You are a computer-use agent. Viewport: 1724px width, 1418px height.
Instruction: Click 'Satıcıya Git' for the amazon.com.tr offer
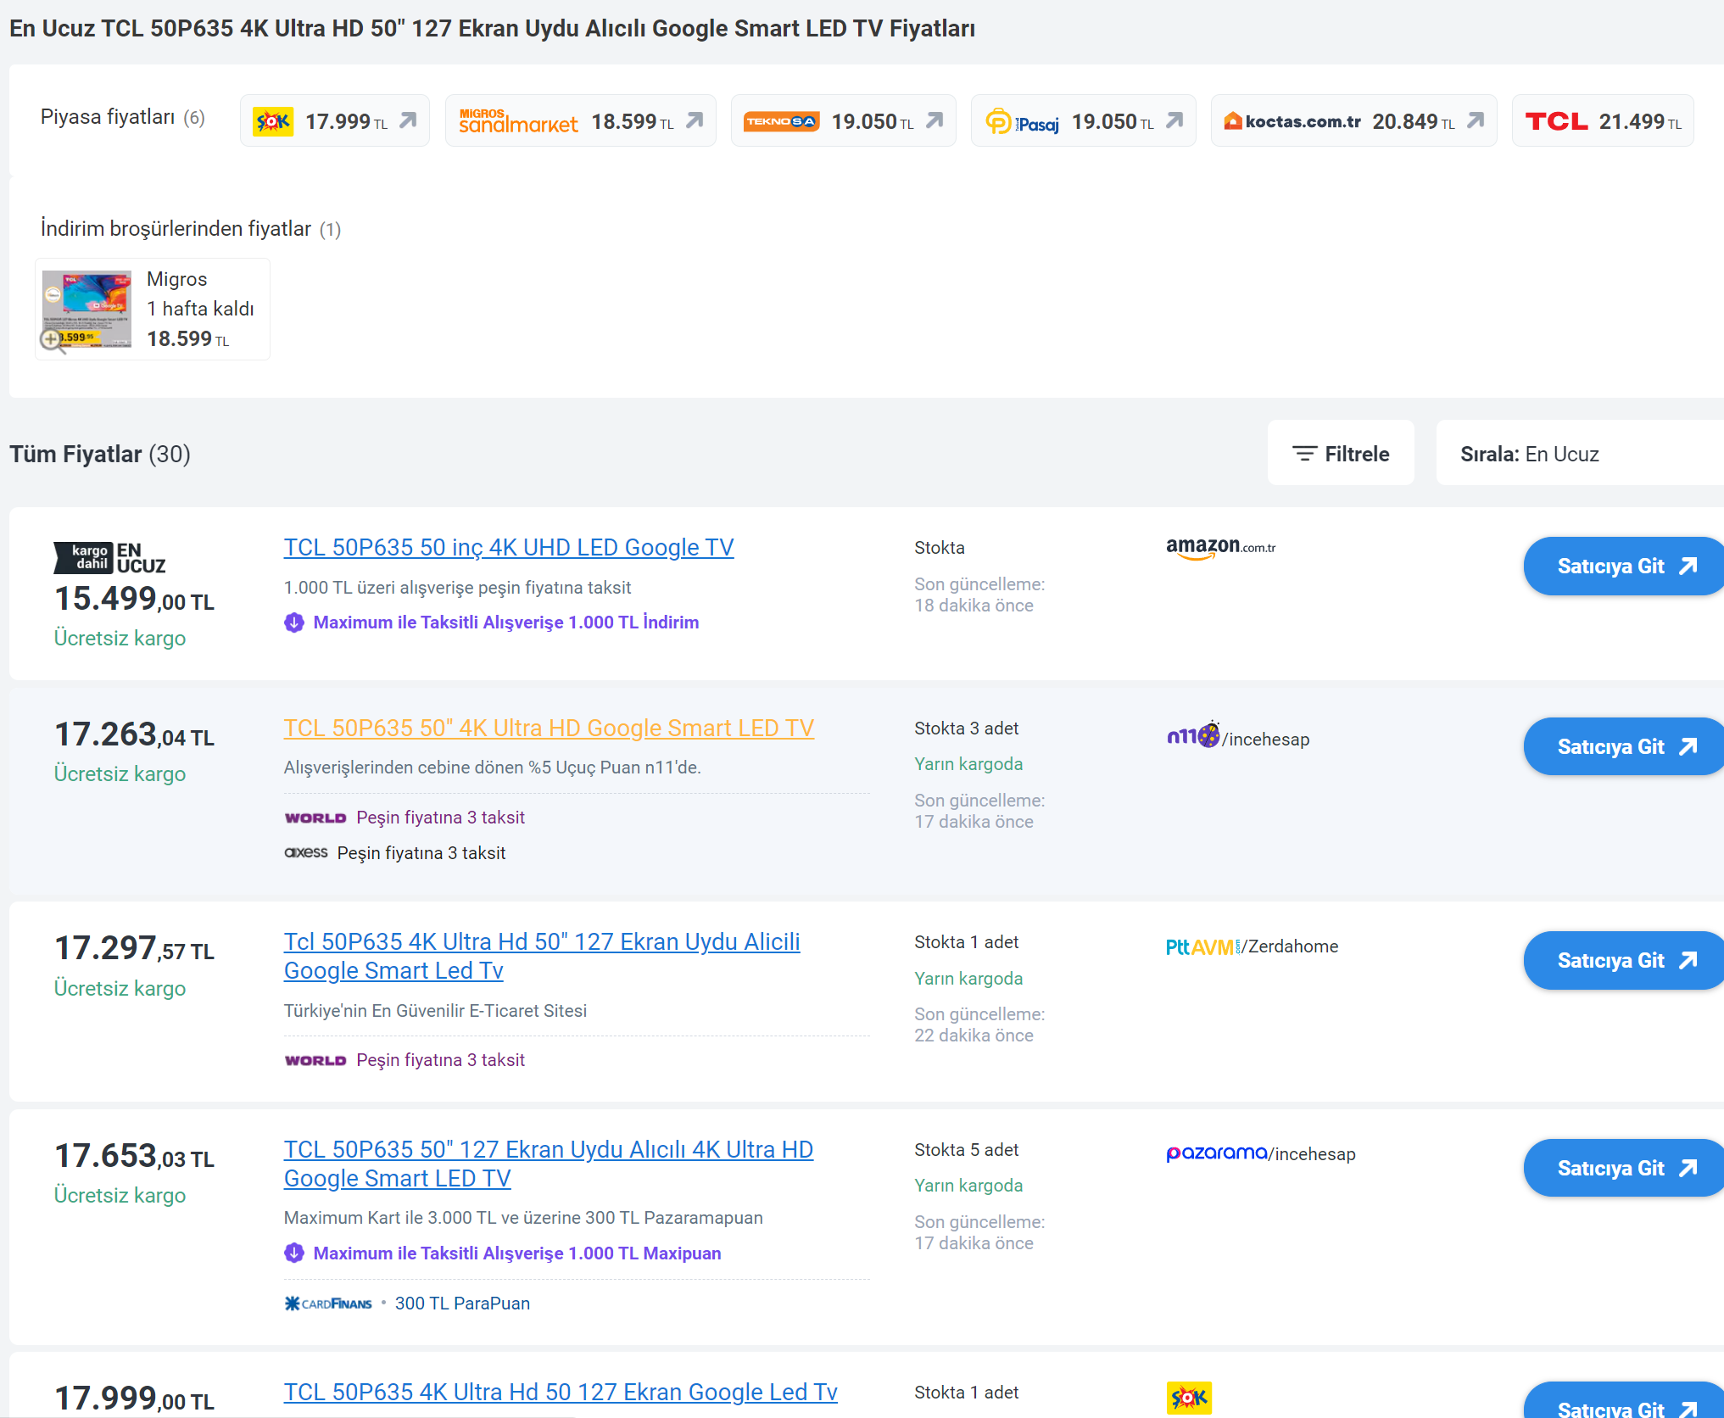pos(1624,567)
